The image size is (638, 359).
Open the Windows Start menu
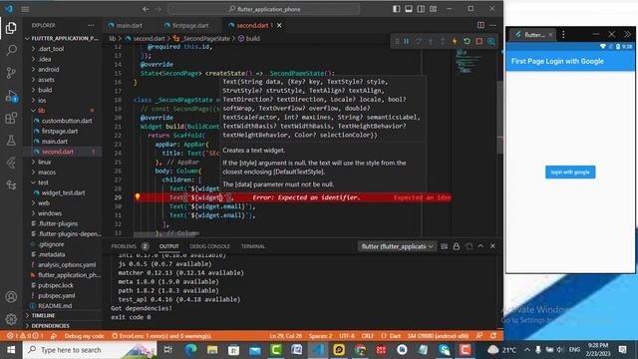pyautogui.click(x=11, y=350)
